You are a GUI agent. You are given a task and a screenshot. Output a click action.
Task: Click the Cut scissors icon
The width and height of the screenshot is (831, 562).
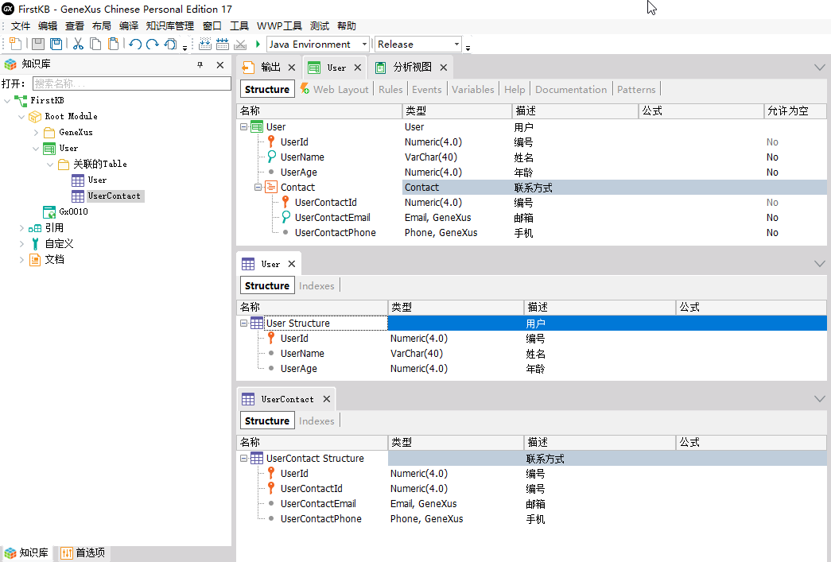79,44
